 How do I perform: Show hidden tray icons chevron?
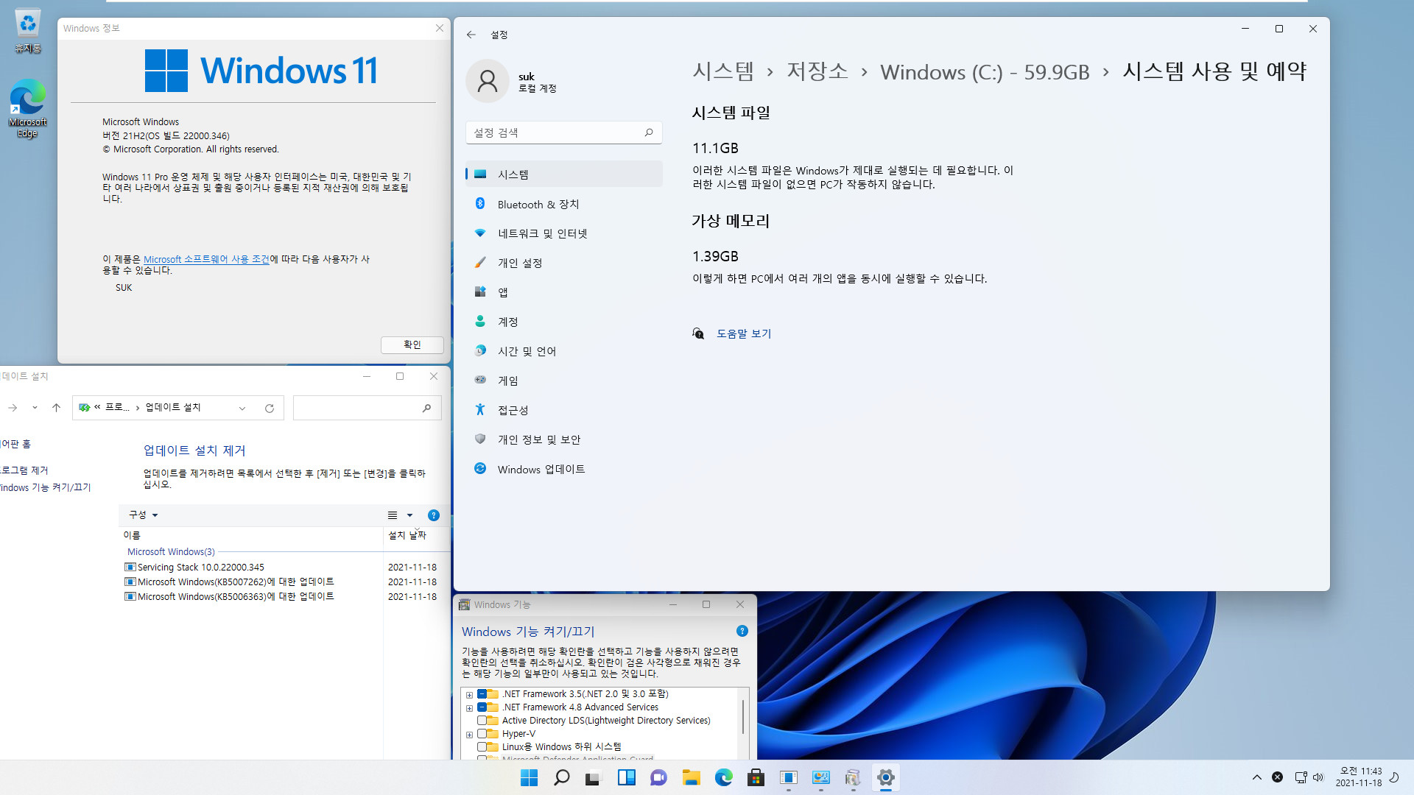point(1256,777)
